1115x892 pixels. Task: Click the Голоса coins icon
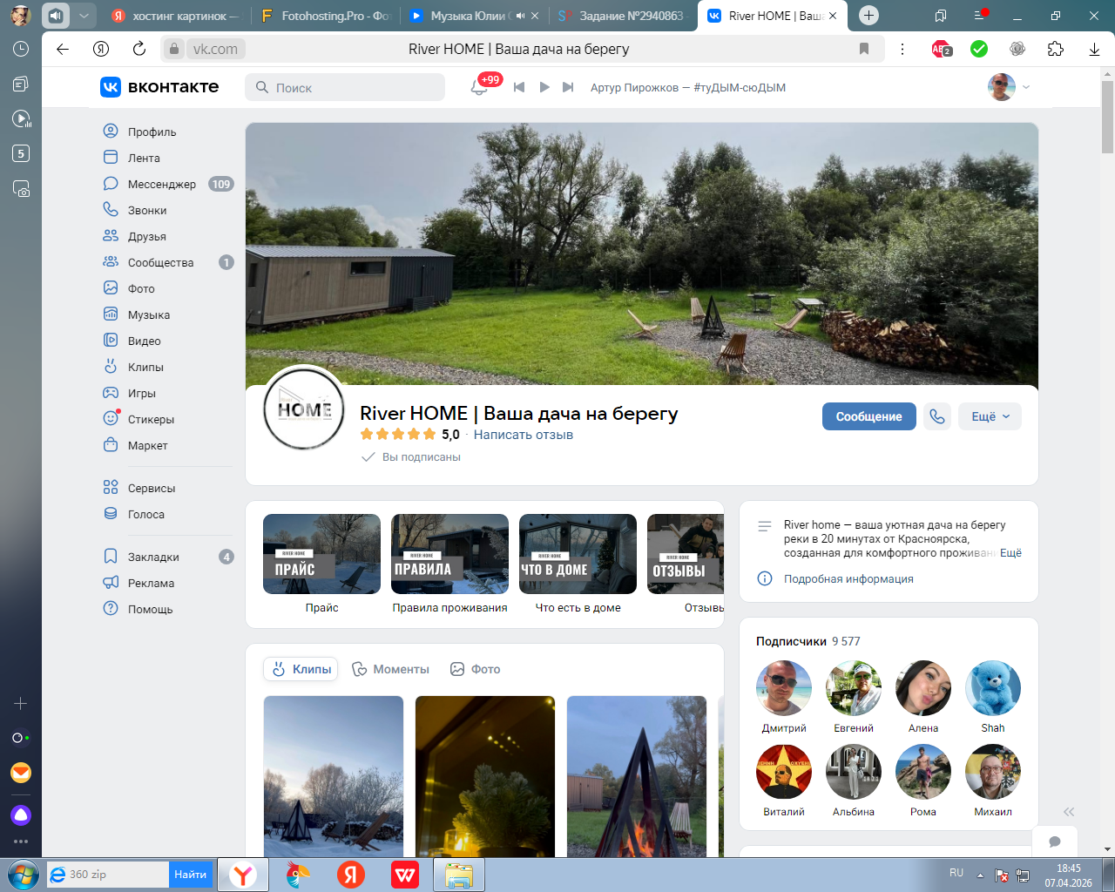[x=111, y=514]
